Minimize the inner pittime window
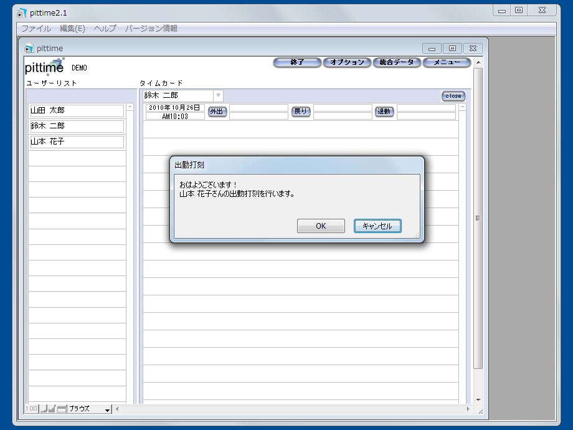573x430 pixels. click(432, 49)
